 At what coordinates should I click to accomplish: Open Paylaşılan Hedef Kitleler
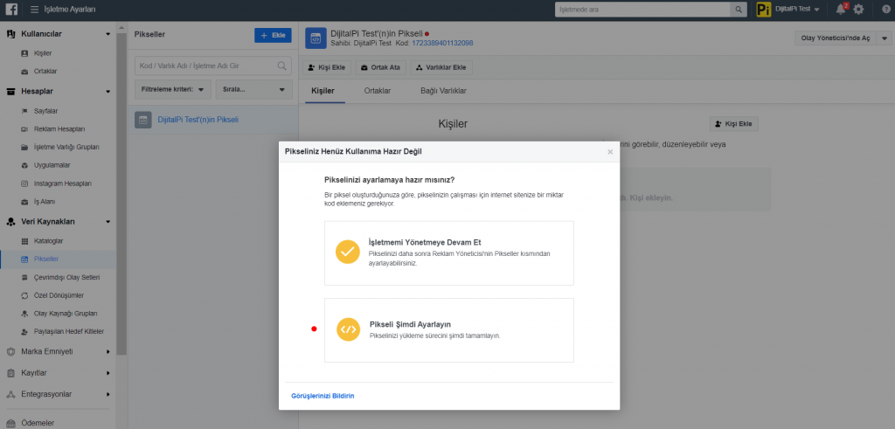point(68,331)
